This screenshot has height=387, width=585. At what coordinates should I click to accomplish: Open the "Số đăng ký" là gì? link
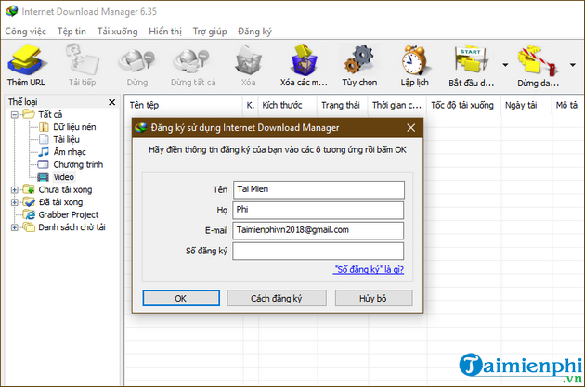(369, 269)
